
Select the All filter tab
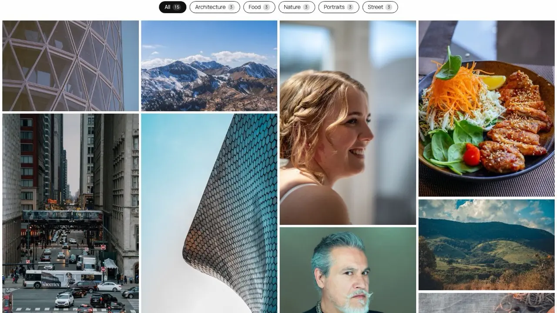[x=172, y=7]
